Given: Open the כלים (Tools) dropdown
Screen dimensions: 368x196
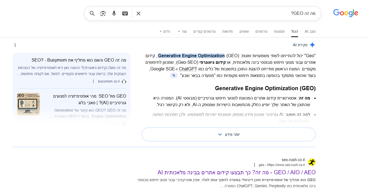Looking at the screenshot, I should point(165,32).
